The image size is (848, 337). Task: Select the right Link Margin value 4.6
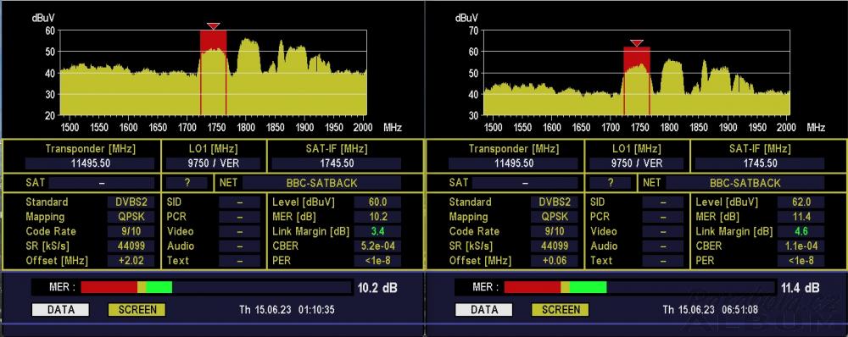pyautogui.click(x=801, y=232)
